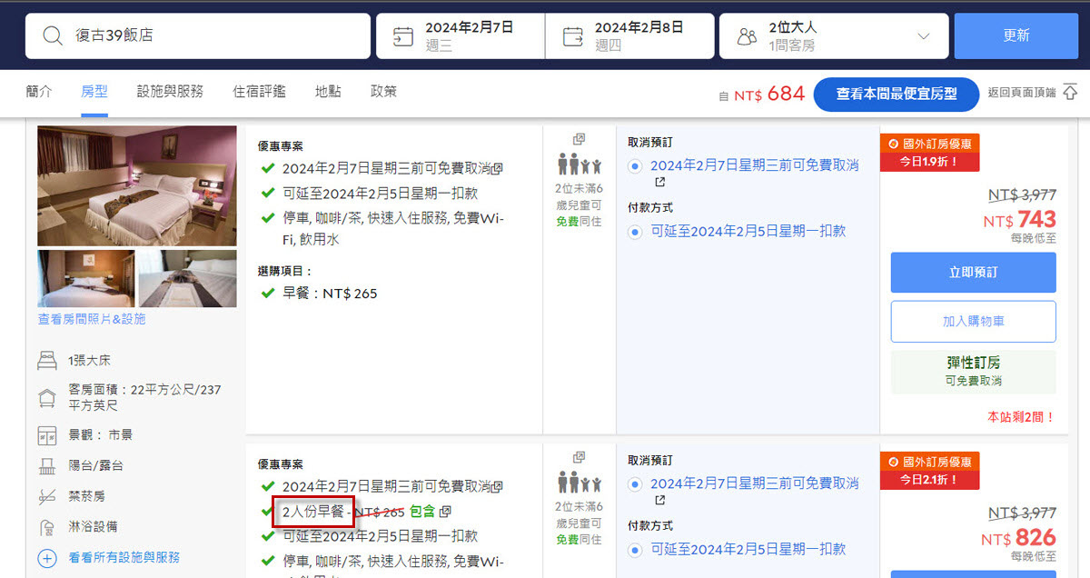Click 查看本間最便宜房型 button

(897, 94)
